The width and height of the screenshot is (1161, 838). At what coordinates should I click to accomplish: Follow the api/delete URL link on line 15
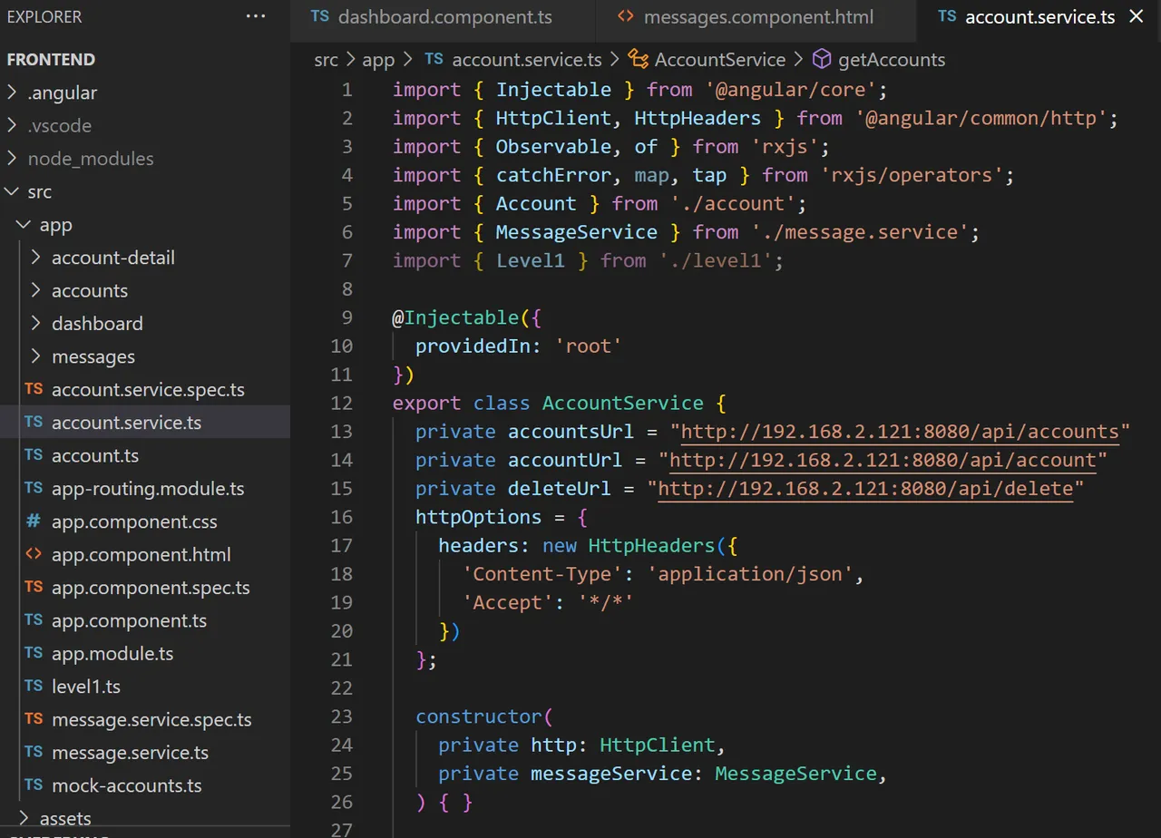click(x=865, y=489)
